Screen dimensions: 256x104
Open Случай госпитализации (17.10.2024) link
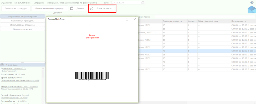(x=15, y=96)
